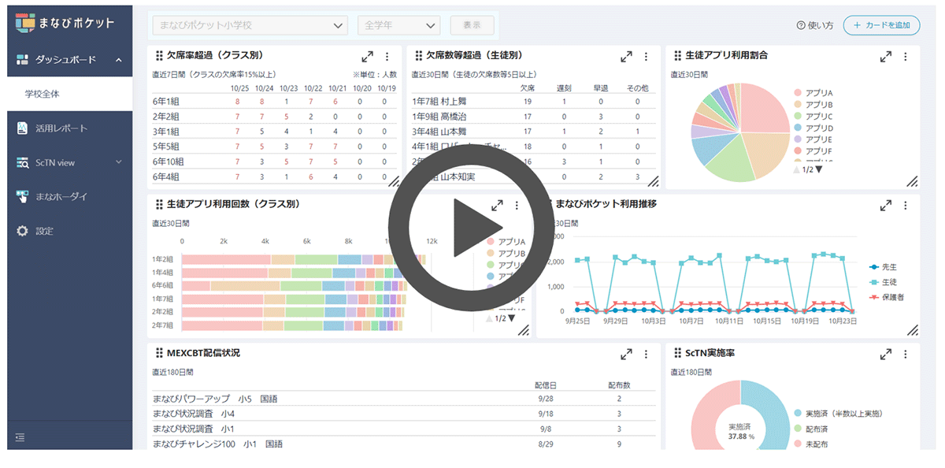Maximize the まなびポケット利用推移 card
Viewport: 945px width, 468px height.
(885, 205)
